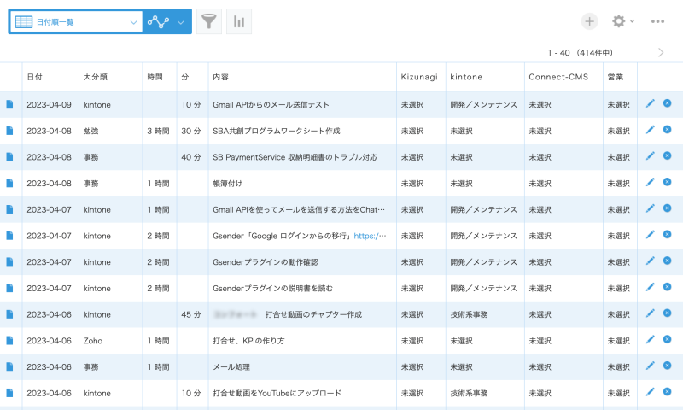Screen dimensions: 683x410
Task: Delete the メール処理 row
Action: click(667, 366)
